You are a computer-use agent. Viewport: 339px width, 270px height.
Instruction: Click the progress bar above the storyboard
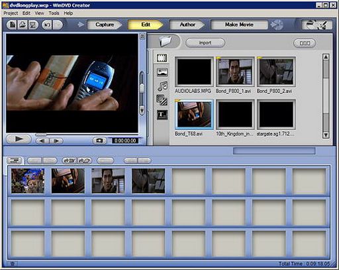click(x=274, y=151)
